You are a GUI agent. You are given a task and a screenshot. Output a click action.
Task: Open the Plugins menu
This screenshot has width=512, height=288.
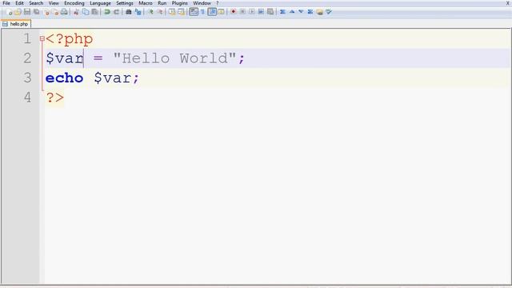[x=179, y=3]
